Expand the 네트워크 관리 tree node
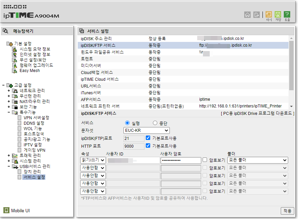 (x=9, y=91)
